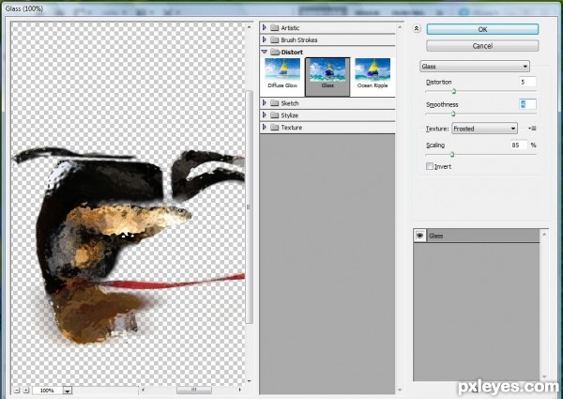Click the preview vertical scroll down arrow
The height and width of the screenshot is (399, 563).
click(250, 381)
